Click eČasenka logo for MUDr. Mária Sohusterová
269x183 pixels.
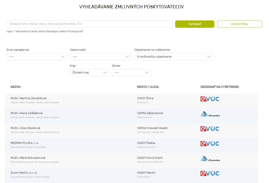click(210, 159)
